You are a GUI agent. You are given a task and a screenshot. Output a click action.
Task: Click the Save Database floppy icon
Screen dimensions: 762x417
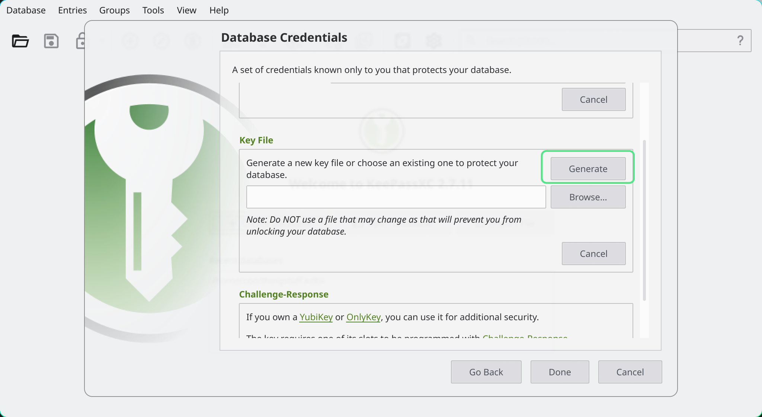tap(51, 41)
